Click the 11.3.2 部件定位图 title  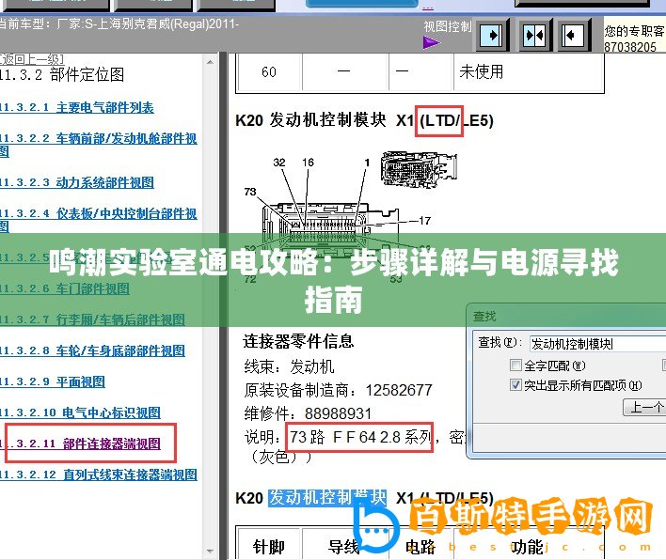coord(62,75)
